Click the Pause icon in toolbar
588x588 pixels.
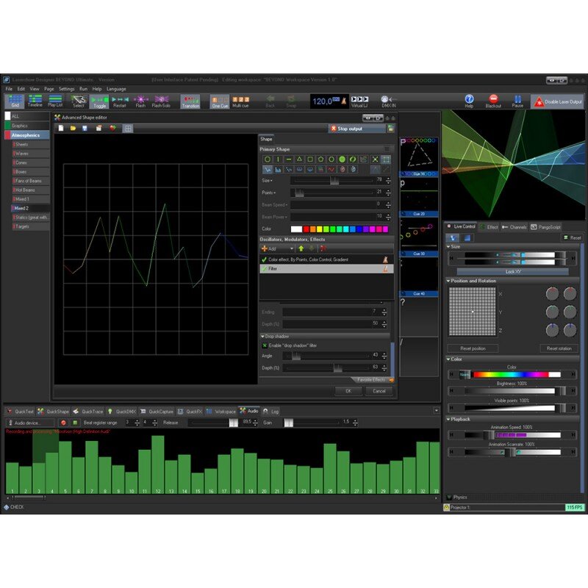[x=517, y=99]
